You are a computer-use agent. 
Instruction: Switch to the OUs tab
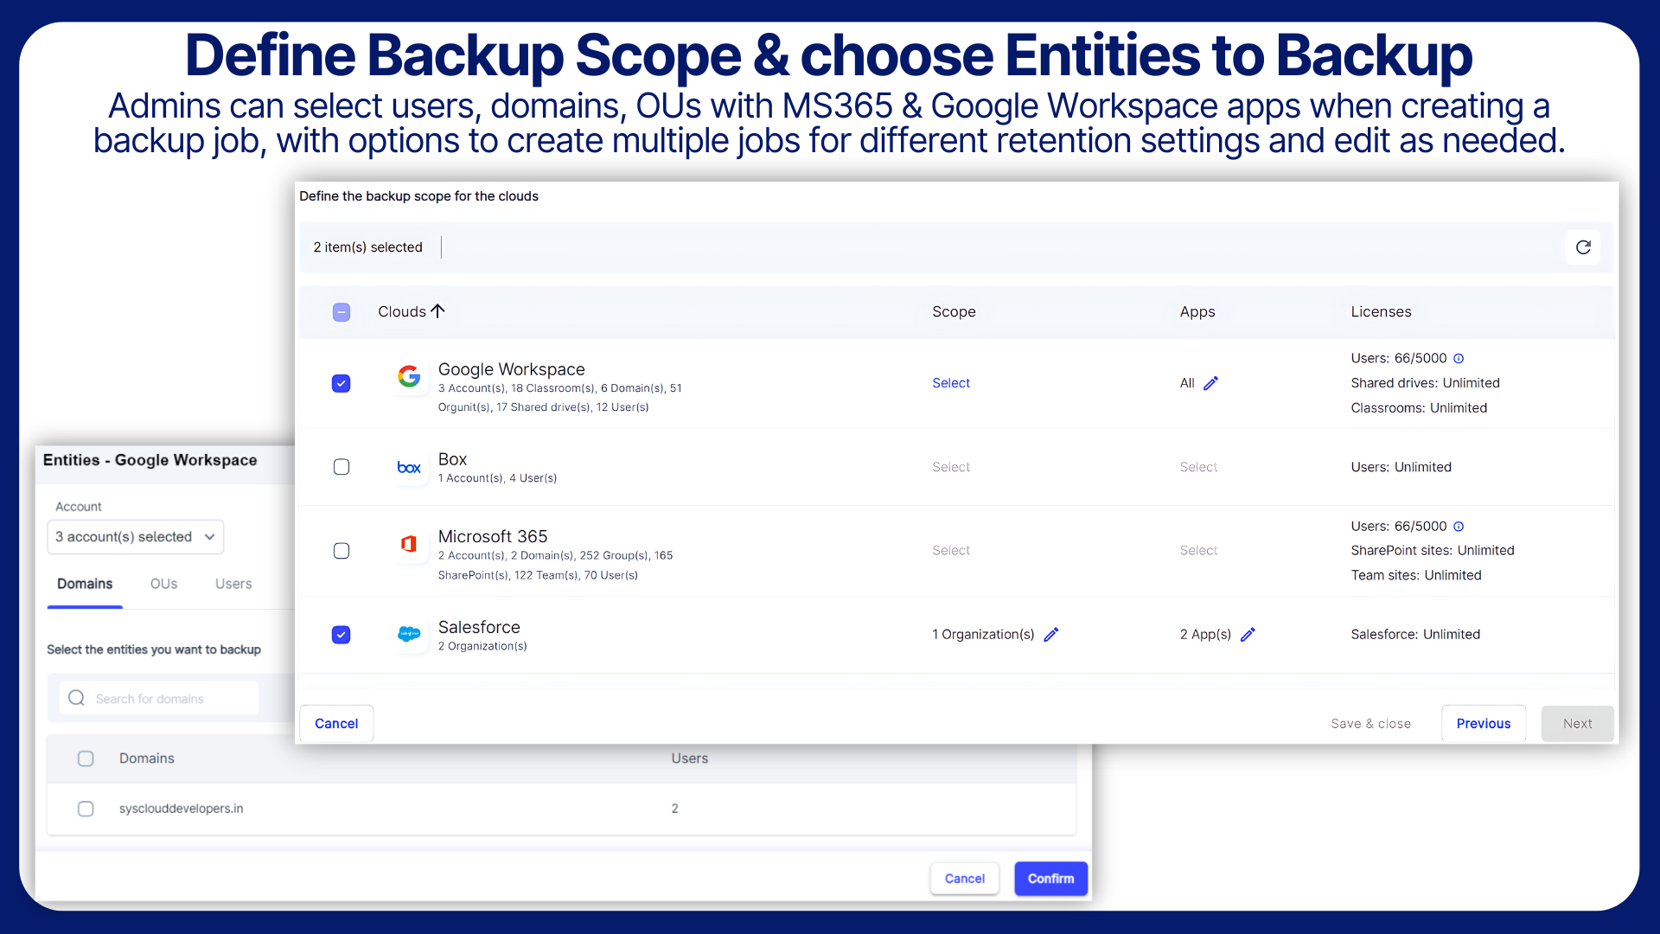click(x=163, y=584)
